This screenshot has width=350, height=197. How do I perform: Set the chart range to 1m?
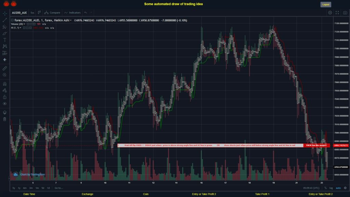tap(37, 188)
